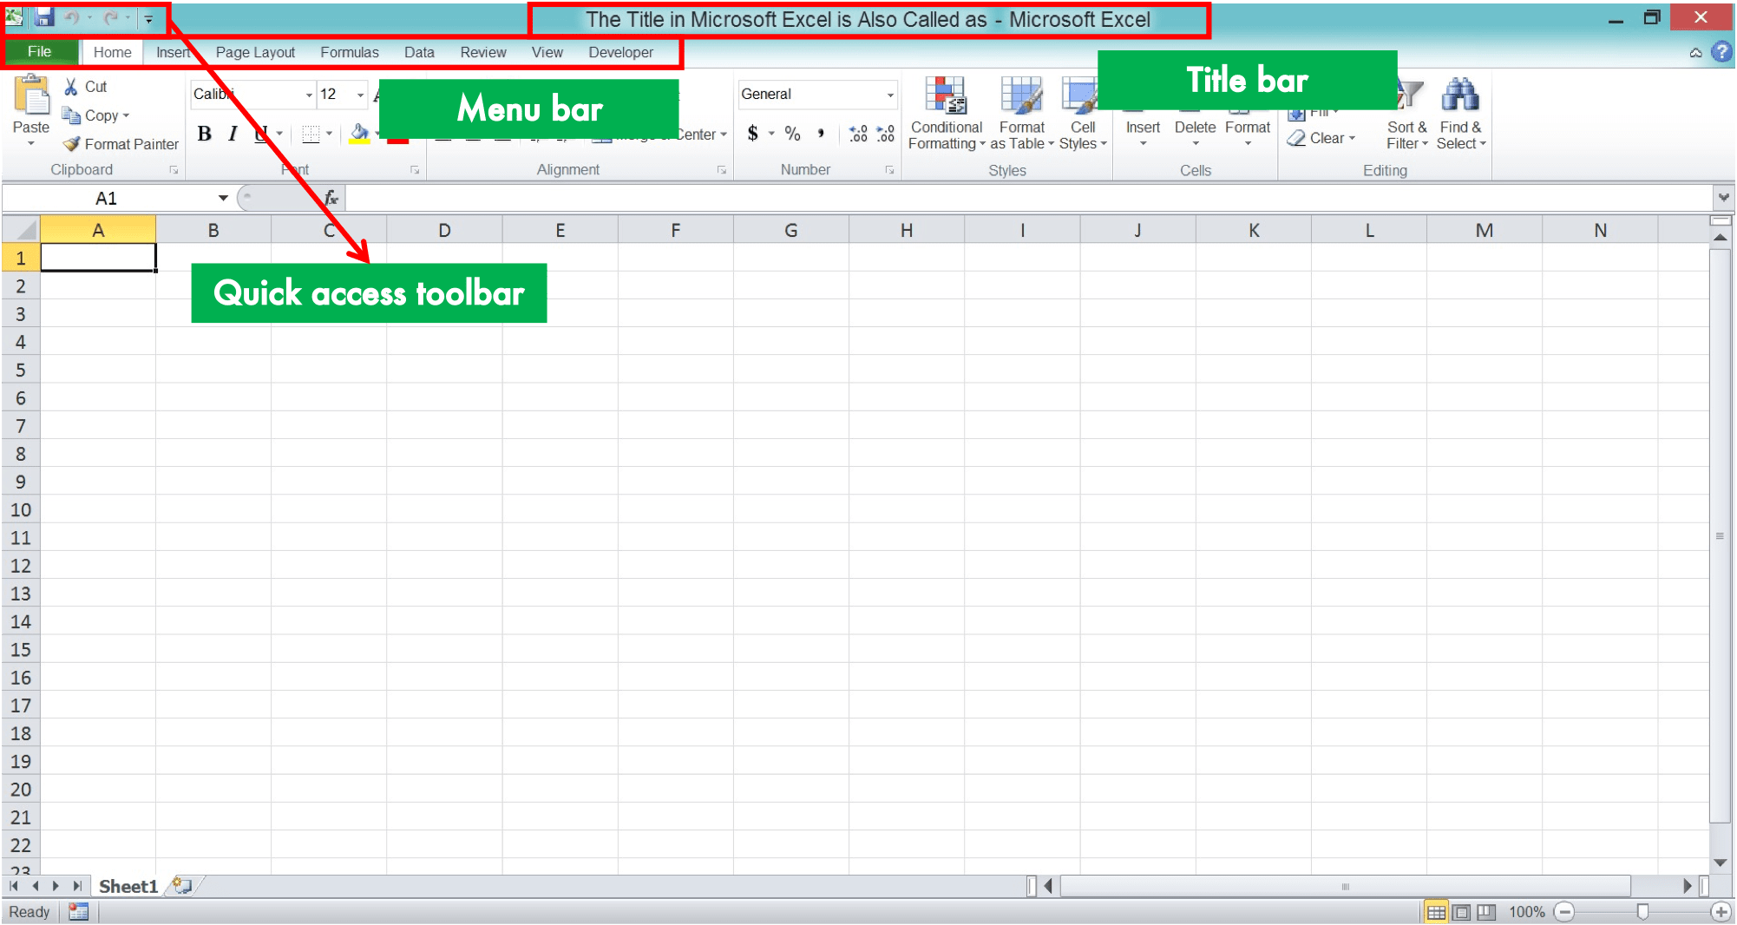This screenshot has width=1737, height=925.
Task: Open the File tab
Action: tap(40, 52)
